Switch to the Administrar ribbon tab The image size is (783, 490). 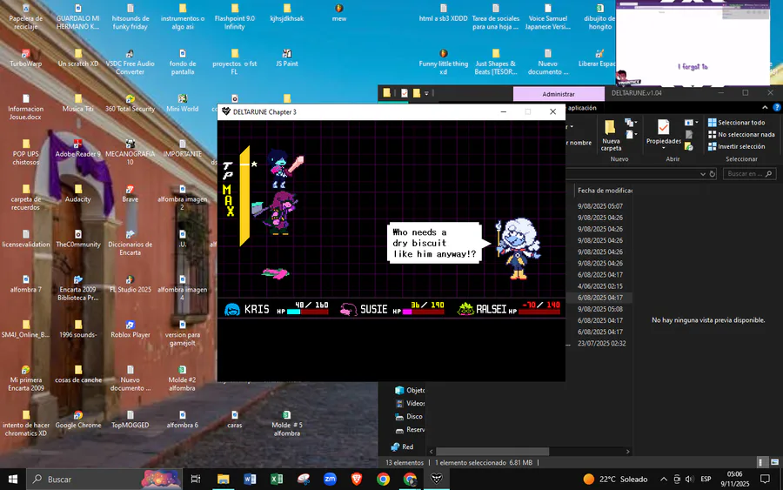tap(559, 94)
